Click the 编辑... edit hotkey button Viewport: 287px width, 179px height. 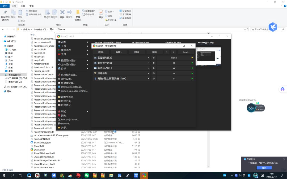point(119,52)
